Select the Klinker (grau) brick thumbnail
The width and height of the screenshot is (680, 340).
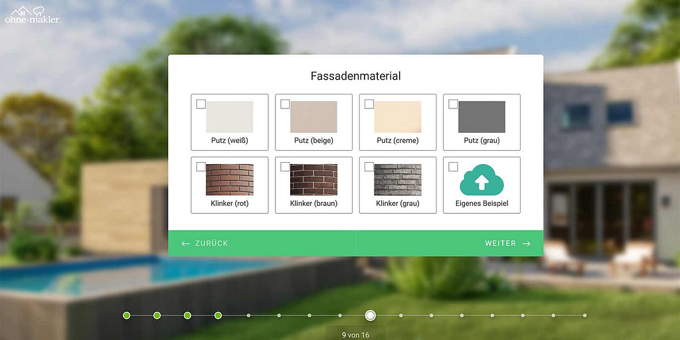[397, 179]
